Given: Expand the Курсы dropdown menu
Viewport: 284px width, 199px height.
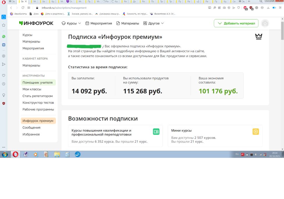Looking at the screenshot, I should pyautogui.click(x=71, y=23).
